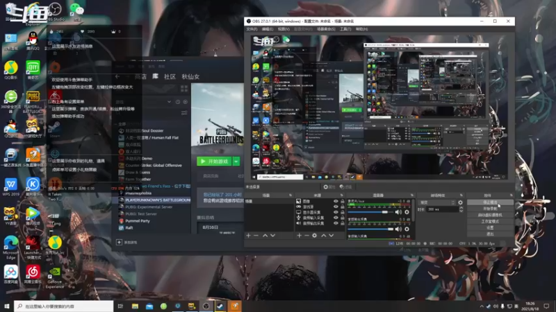Open OBS 文件(F) menu

coord(252,29)
